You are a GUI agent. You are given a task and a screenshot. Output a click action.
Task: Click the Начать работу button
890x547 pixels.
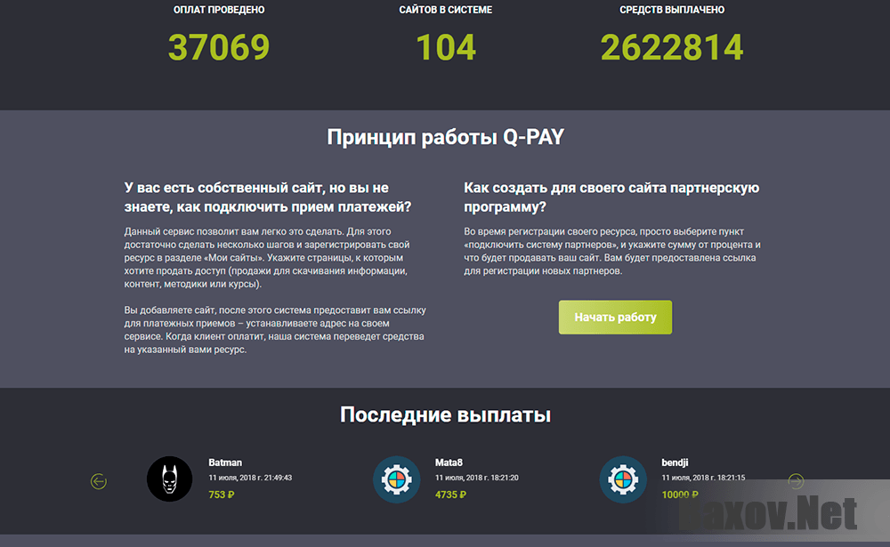(x=615, y=317)
